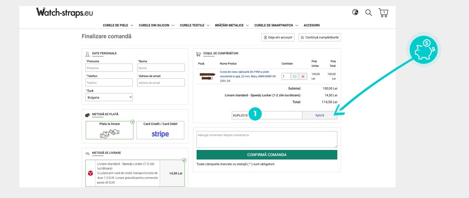Open the shopping cart icon
Viewport: 469px width, 198px height.
click(x=383, y=13)
